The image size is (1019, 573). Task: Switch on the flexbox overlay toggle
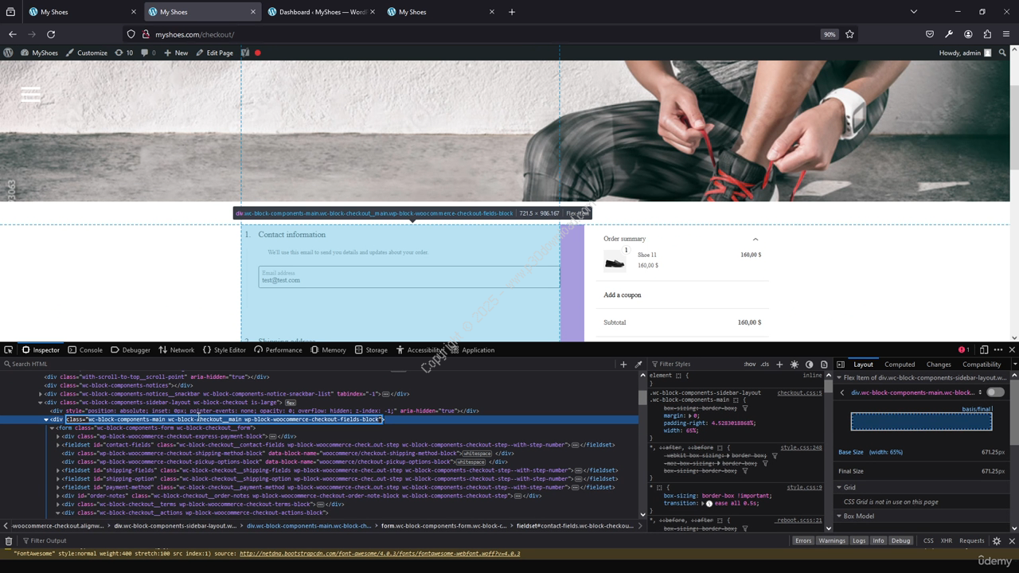(995, 392)
